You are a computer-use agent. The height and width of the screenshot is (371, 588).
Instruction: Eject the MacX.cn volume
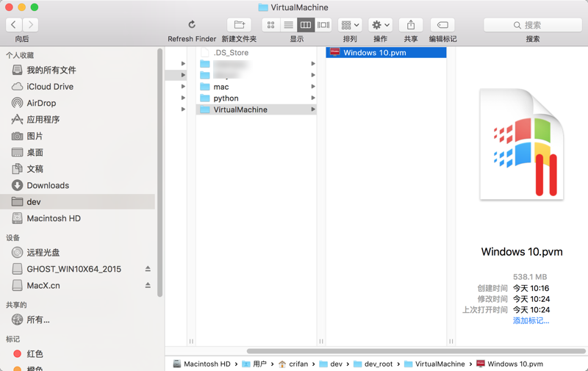coord(148,285)
